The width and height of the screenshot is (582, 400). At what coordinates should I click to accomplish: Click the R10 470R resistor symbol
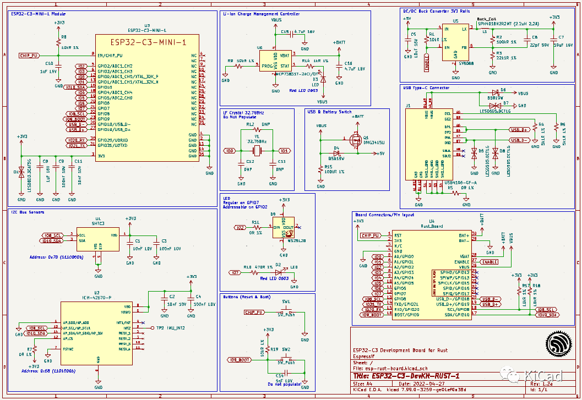[x=254, y=273]
